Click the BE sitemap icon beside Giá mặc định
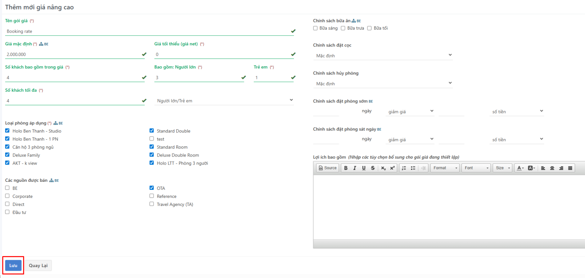 point(44,44)
